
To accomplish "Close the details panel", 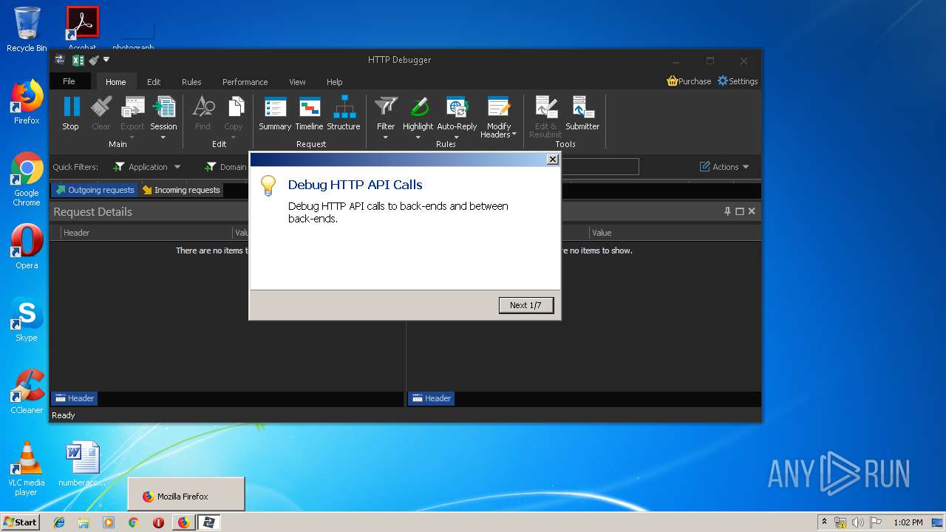I will pyautogui.click(x=752, y=211).
